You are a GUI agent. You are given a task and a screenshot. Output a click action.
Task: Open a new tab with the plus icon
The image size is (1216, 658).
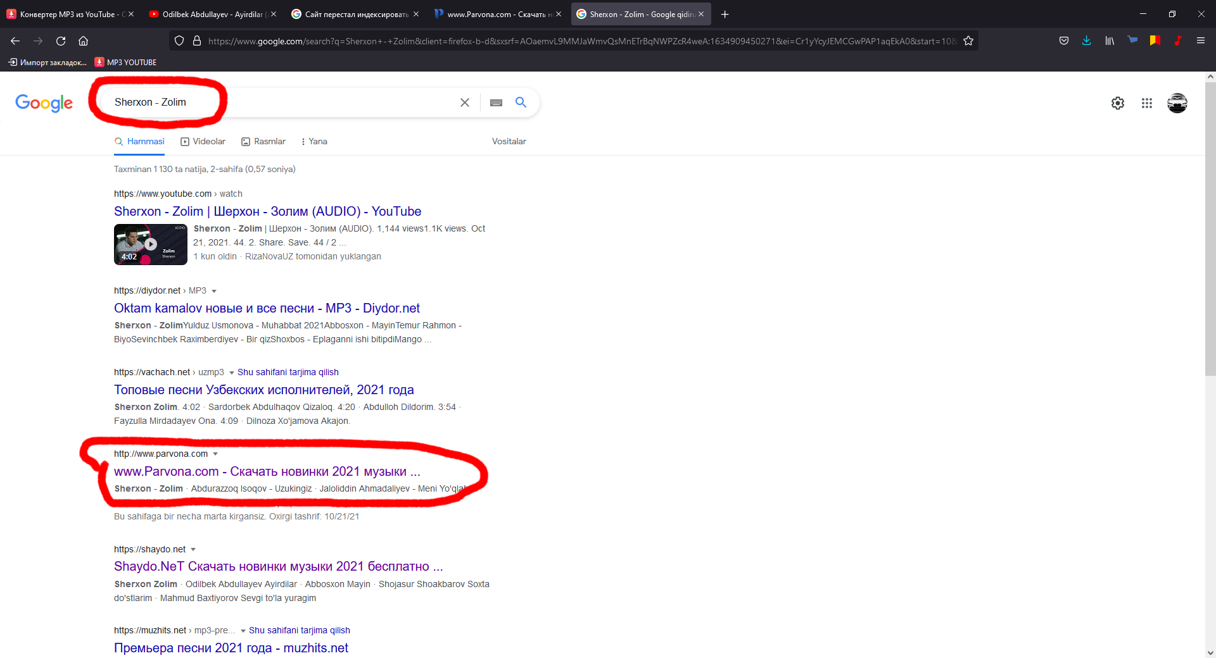coord(725,14)
